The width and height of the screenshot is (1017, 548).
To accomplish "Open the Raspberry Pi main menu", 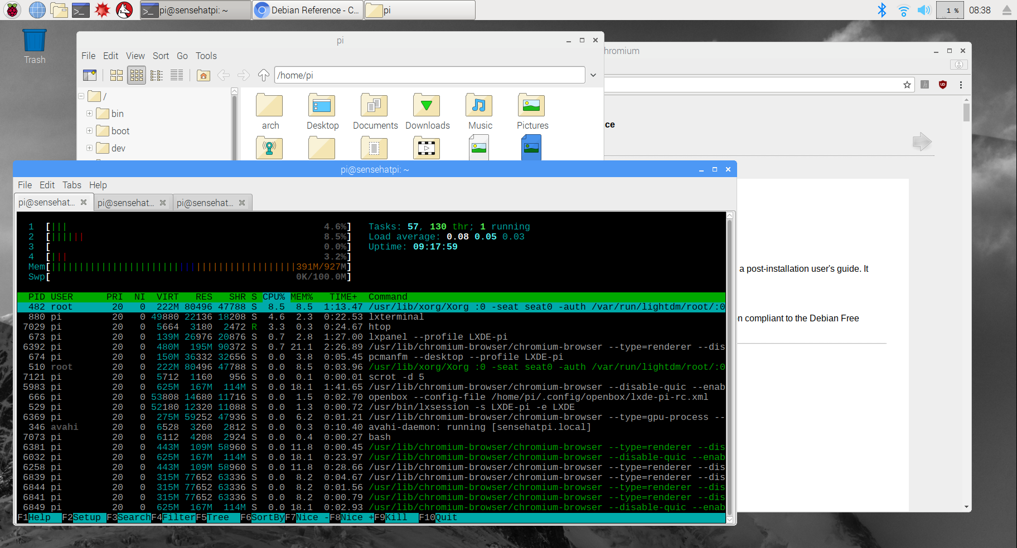I will pyautogui.click(x=12, y=10).
